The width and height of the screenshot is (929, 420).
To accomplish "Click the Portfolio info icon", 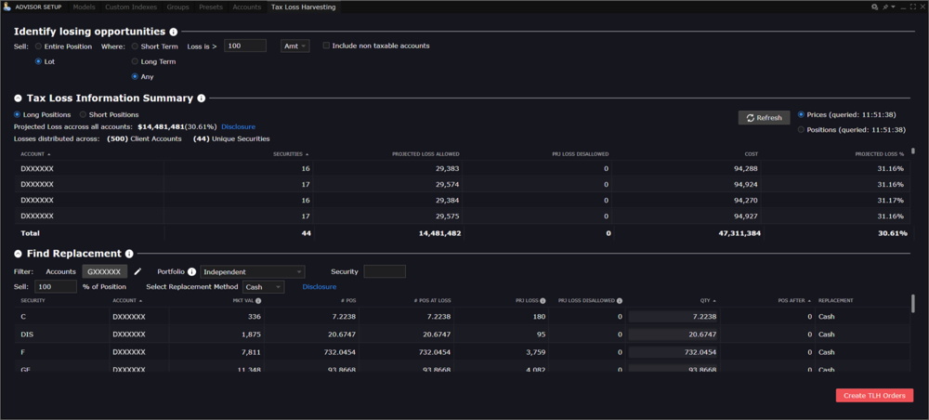I will point(191,271).
